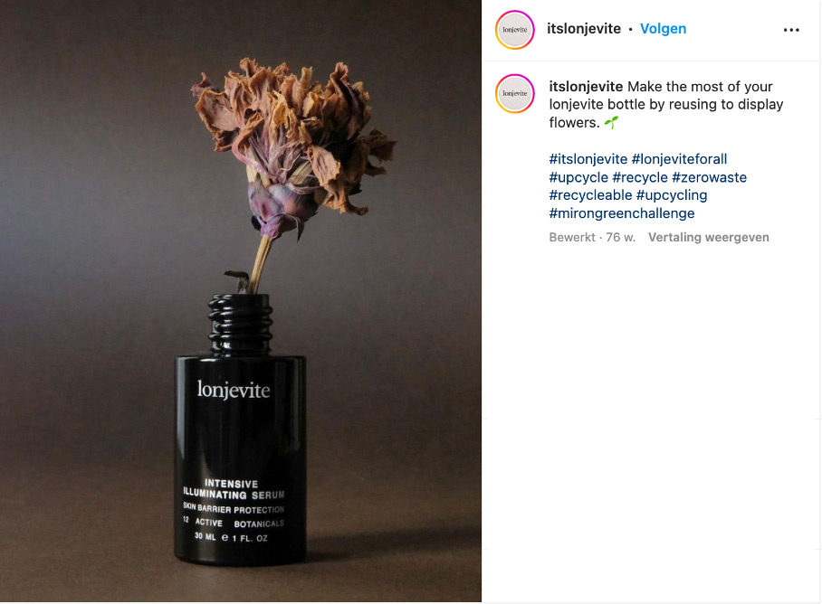
Task: Open the #recycleable hashtag
Action: (590, 195)
